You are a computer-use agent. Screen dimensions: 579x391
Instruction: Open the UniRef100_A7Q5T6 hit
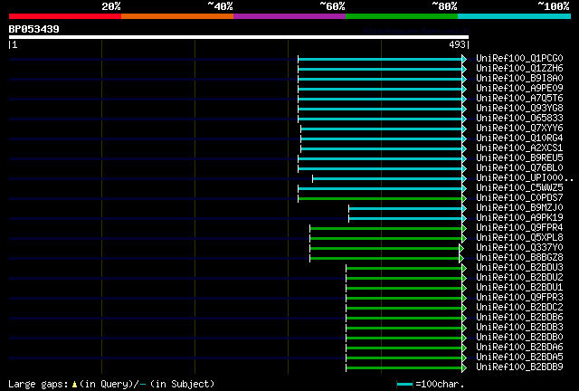[519, 99]
